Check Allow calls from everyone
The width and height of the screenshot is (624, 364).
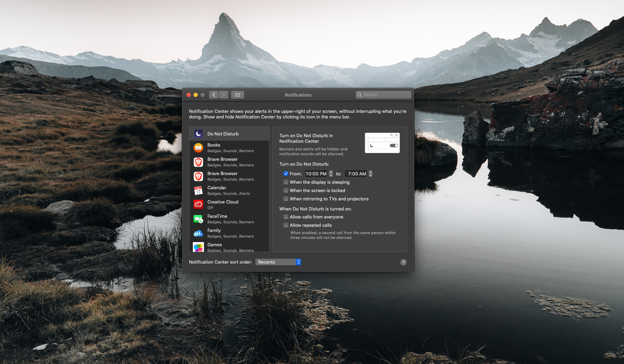(286, 217)
